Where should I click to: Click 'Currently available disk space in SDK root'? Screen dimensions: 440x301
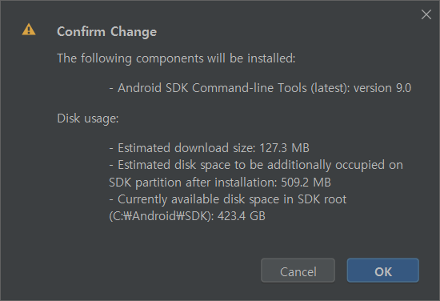click(232, 199)
